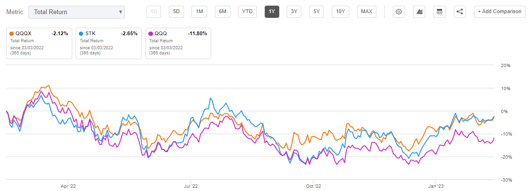Click the orange QQQX color dot
The width and height of the screenshot is (528, 191).
coord(11,34)
